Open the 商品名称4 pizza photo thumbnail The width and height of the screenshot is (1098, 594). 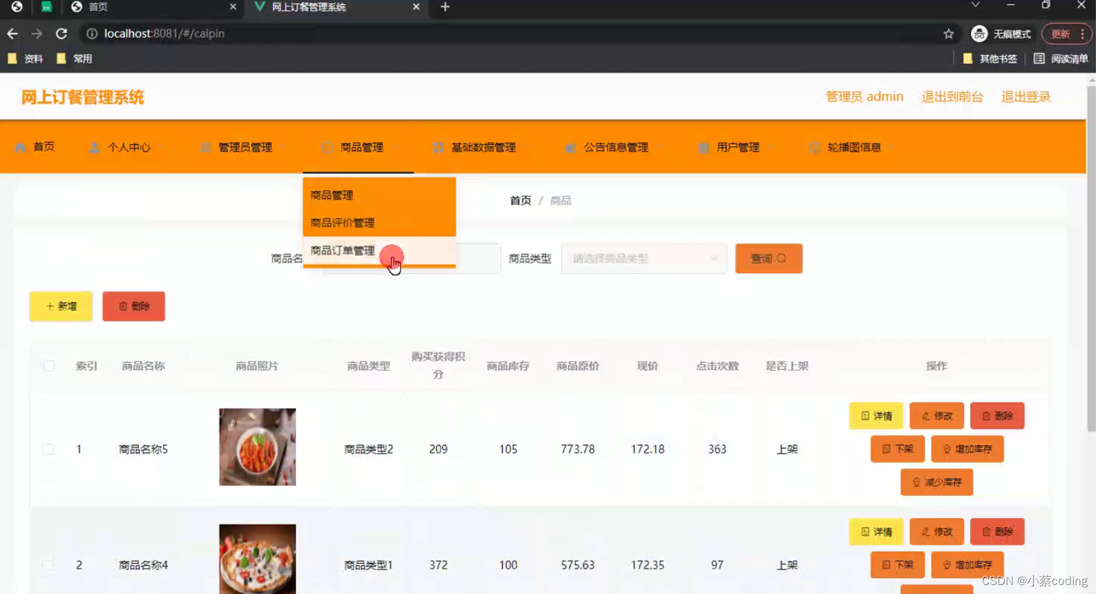257,559
